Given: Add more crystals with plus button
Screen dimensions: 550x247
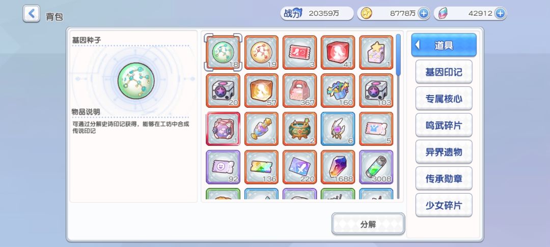Looking at the screenshot, I should tap(500, 13).
